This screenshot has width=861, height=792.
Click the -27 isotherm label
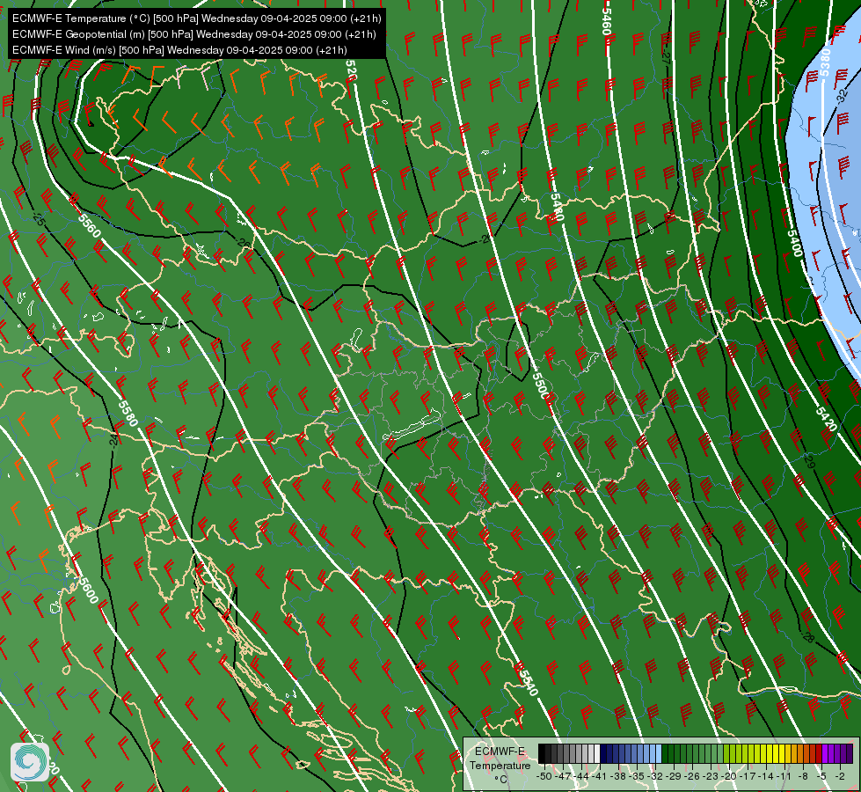point(666,58)
